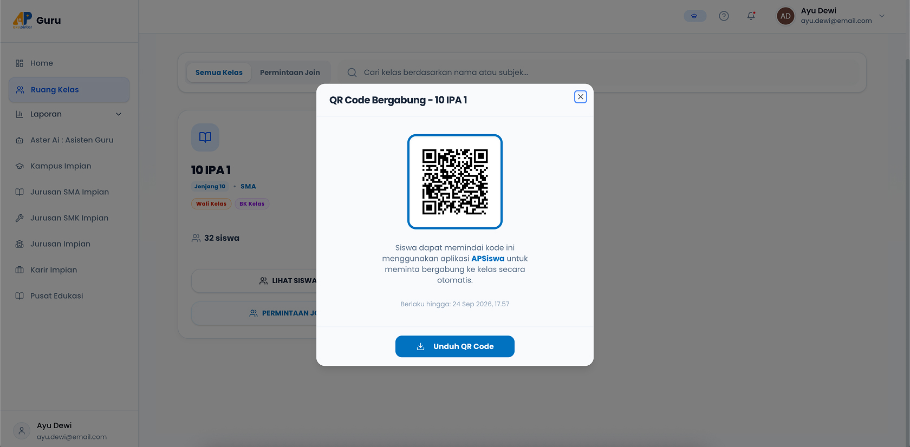Open Jurusan SMK Impian
Screen dimensions: 910x447
point(69,218)
